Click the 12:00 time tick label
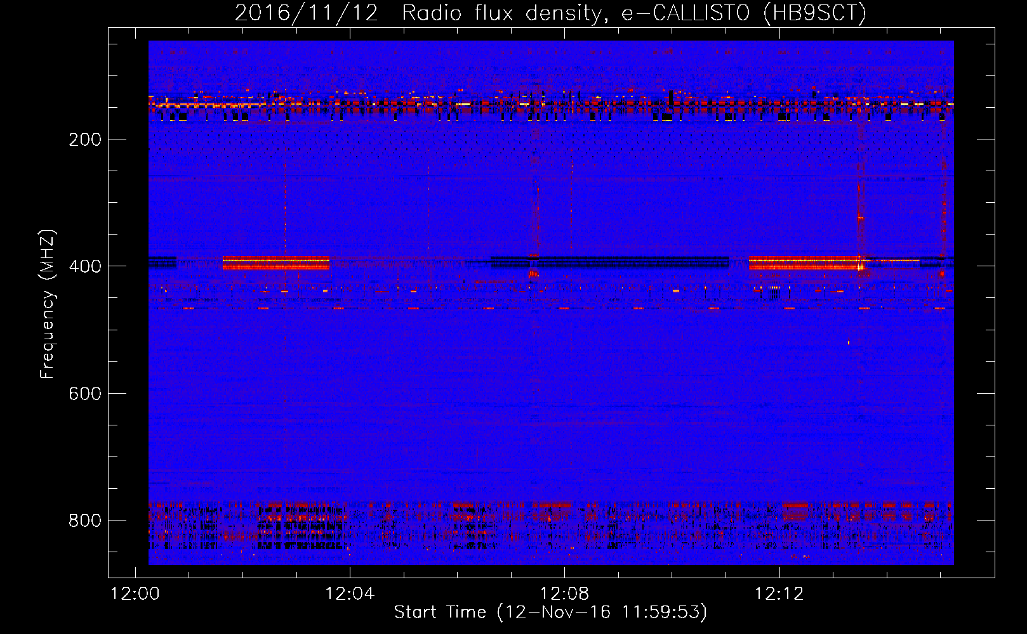The height and width of the screenshot is (634, 1027). click(135, 594)
